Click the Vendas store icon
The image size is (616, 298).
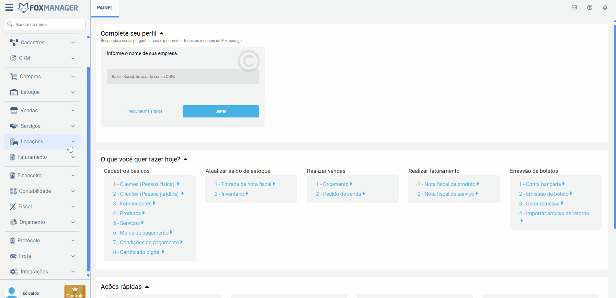14,110
